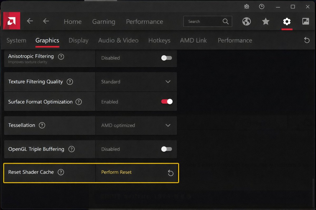Show help for Anisotropic Filtering
Viewport: 316px width, 210px height.
[61, 56]
